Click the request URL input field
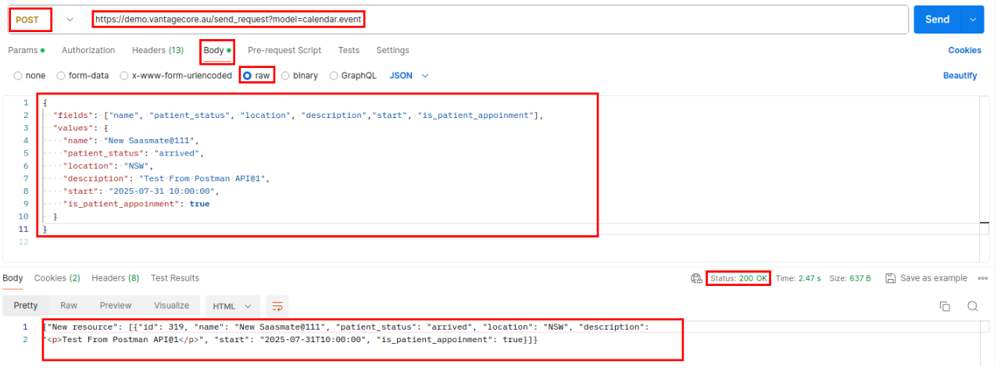The image size is (1001, 375). click(500, 20)
